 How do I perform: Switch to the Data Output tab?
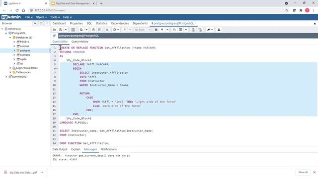point(60,149)
